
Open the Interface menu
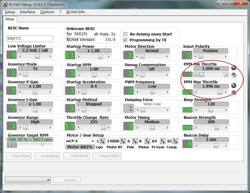pos(28,12)
